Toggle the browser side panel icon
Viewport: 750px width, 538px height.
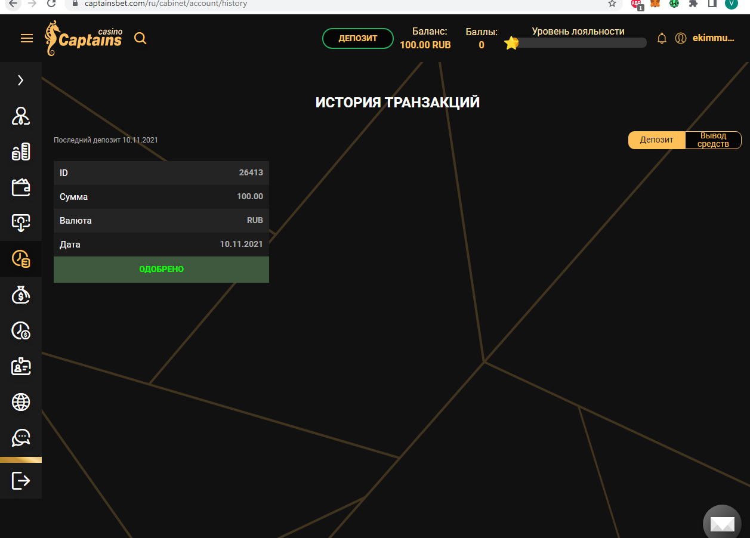[712, 4]
